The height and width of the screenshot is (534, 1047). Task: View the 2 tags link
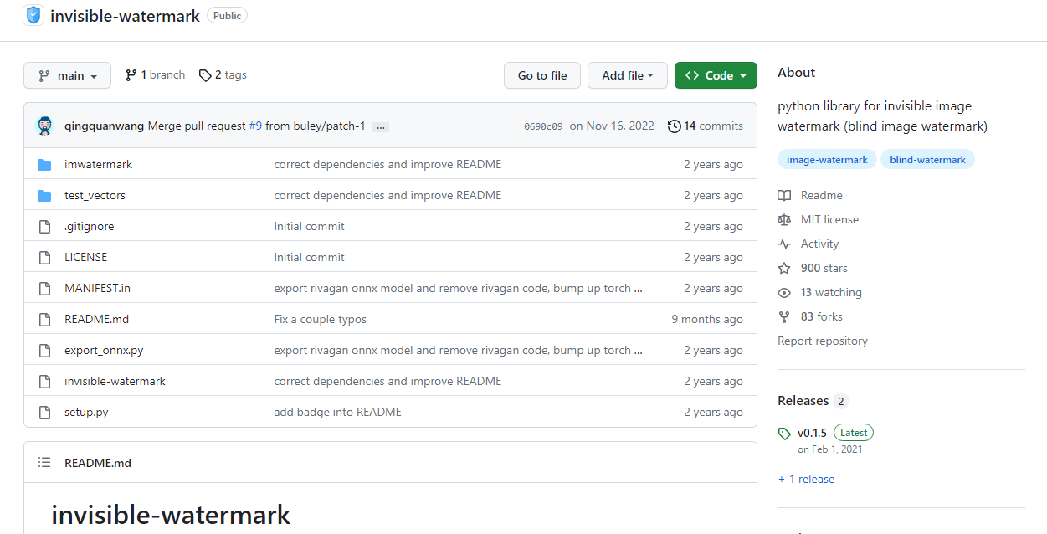(223, 75)
